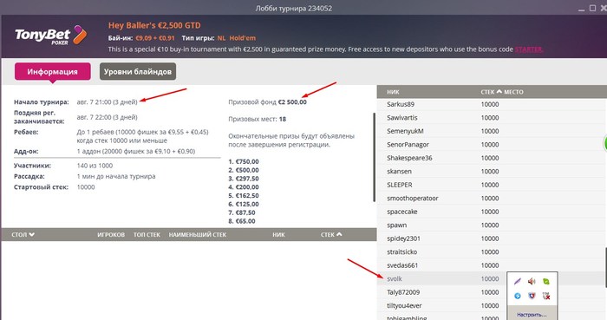
Task: Click the Hey Baller's €2,500 GTD title
Action: (154, 25)
